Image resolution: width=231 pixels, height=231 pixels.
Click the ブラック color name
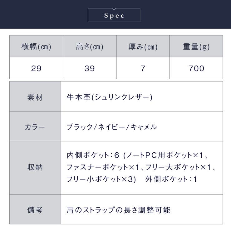coord(79,127)
